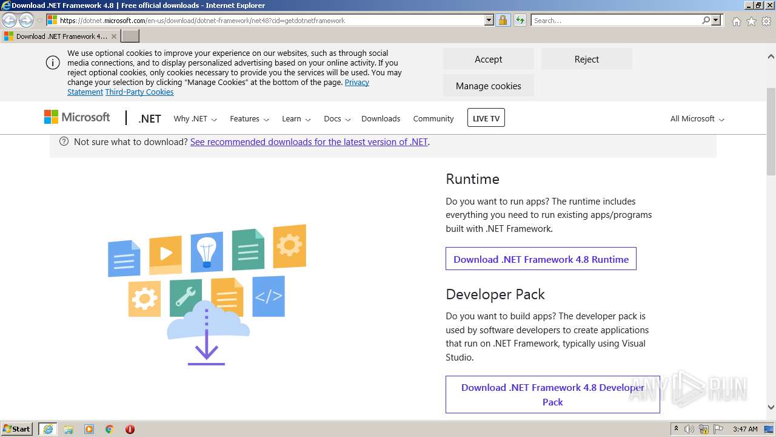Image resolution: width=776 pixels, height=437 pixels.
Task: Click the search magnifier icon
Action: (706, 21)
